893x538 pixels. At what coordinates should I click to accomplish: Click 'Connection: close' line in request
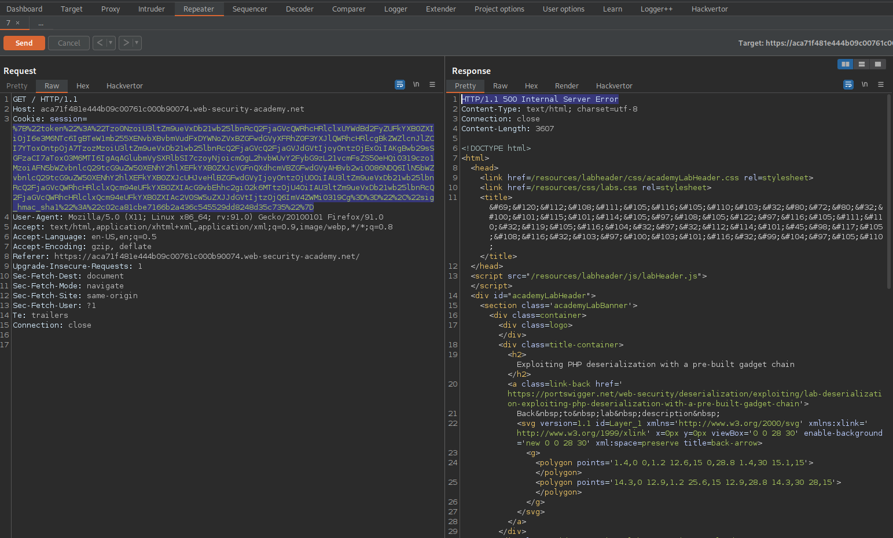52,325
